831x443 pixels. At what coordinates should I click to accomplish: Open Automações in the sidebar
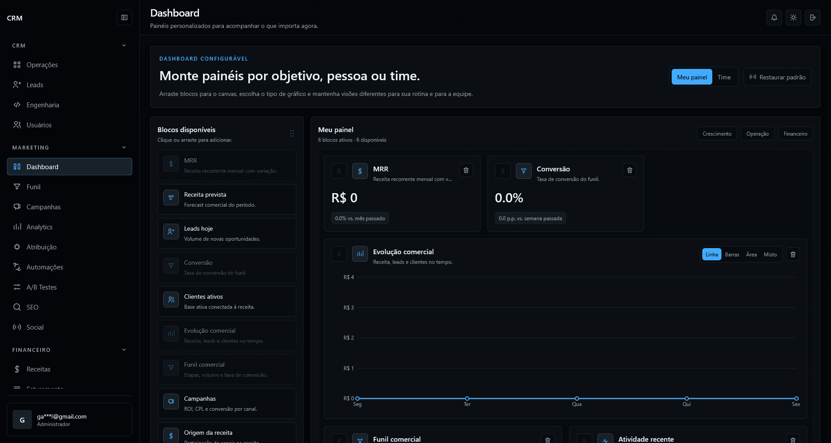[69, 267]
